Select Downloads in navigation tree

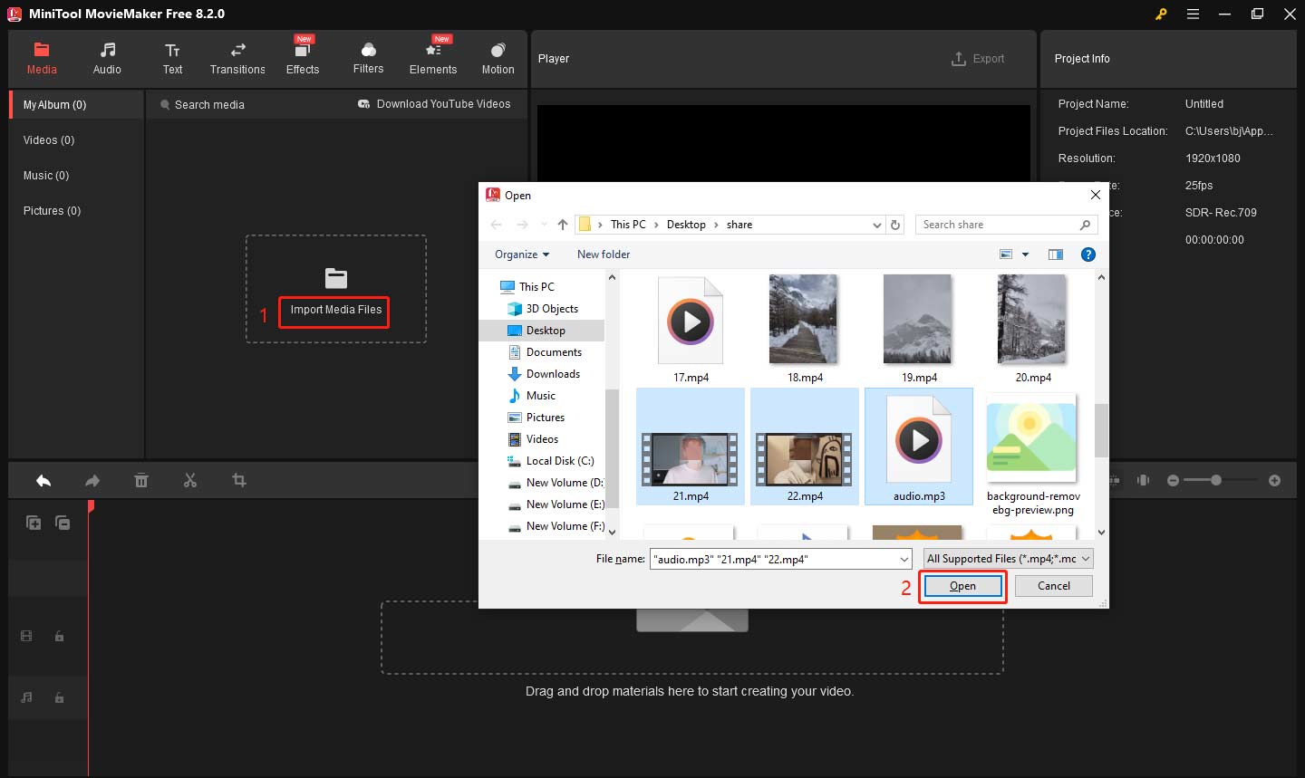pyautogui.click(x=553, y=374)
